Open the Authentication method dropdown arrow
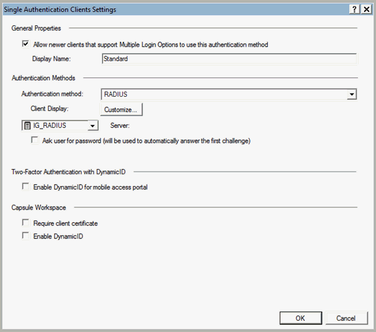Image resolution: width=376 pixels, height=332 pixels. click(x=352, y=95)
